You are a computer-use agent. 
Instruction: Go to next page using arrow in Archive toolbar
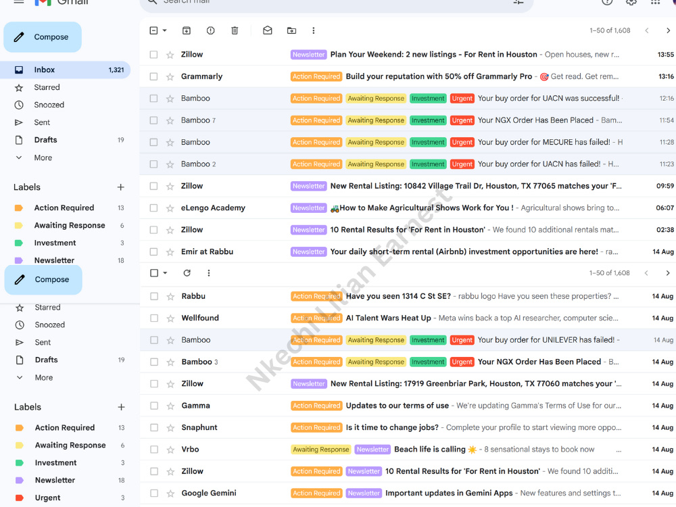point(669,30)
